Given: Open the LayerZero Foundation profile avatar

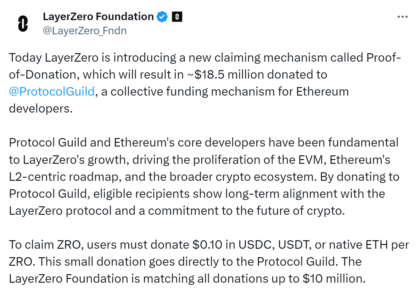Looking at the screenshot, I should [x=23, y=24].
